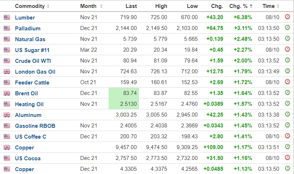294x174 pixels.
Task: Click the clock icon in Crude Oil WTI row
Action: 287,60
